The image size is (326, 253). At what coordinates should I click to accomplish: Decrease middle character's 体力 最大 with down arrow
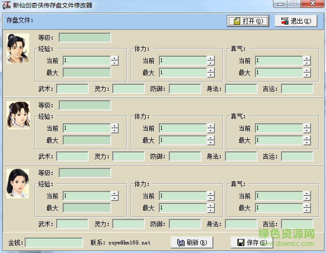(x=211, y=143)
